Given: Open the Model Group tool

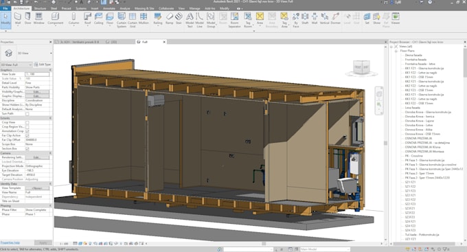Looking at the screenshot, I should coord(211,20).
